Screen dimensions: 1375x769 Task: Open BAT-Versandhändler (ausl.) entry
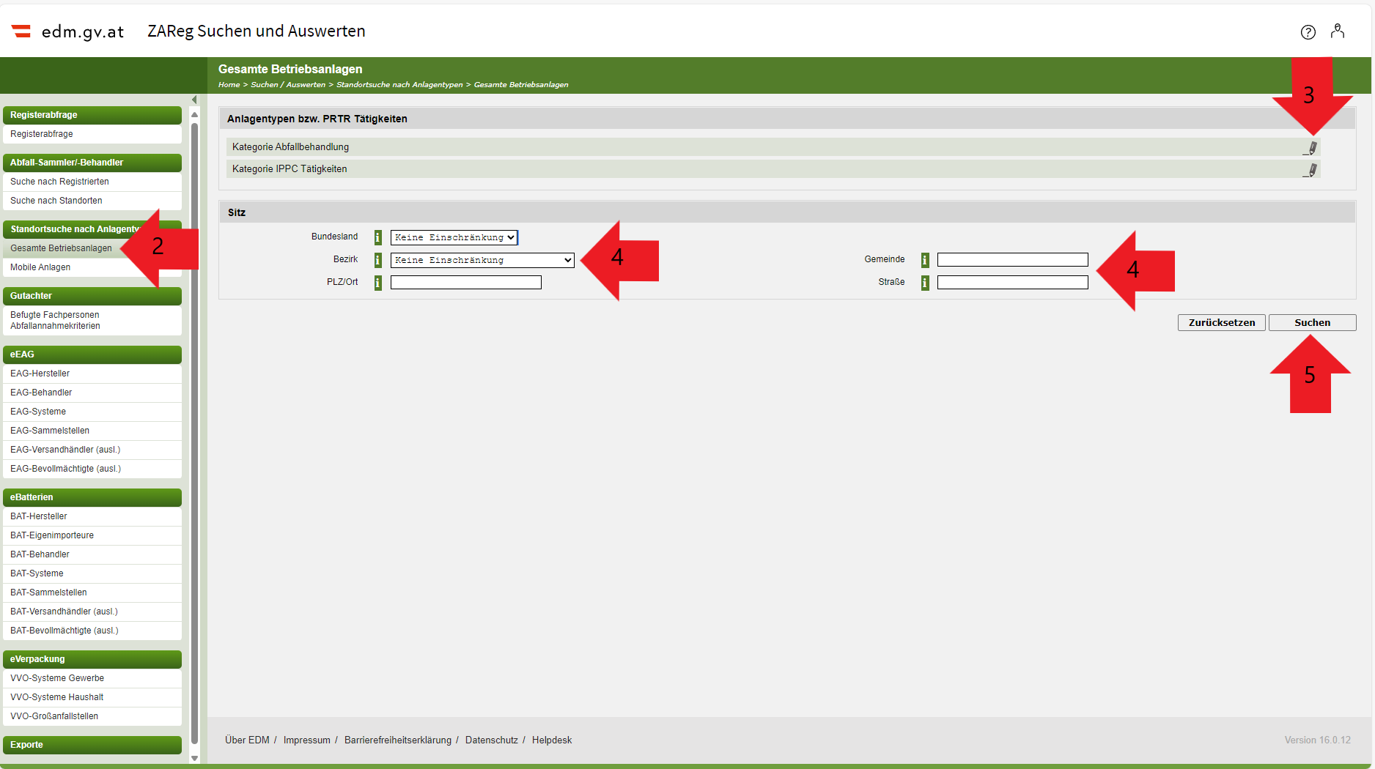click(x=92, y=612)
